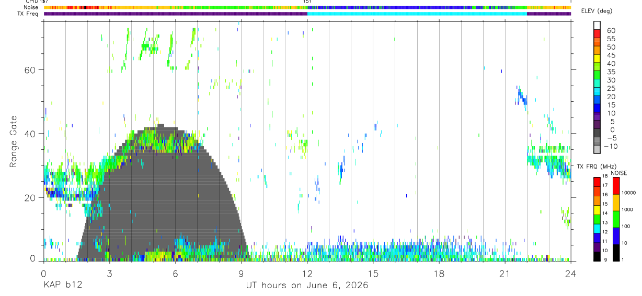Screen dimensions: 642x296
Task: Pick the red top segment of the TX FRQ colorbar
Action: (x=597, y=182)
